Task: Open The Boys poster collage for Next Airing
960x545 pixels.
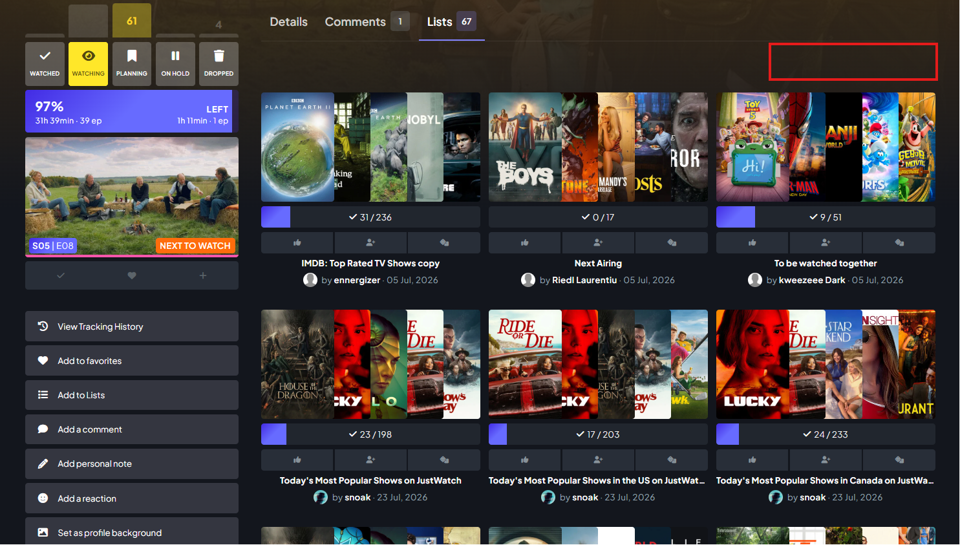Action: tap(598, 147)
